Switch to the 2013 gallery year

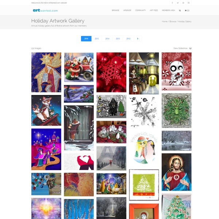(118, 39)
